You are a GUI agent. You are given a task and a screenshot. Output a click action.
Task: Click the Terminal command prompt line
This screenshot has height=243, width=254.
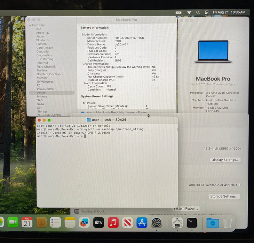click(x=62, y=136)
